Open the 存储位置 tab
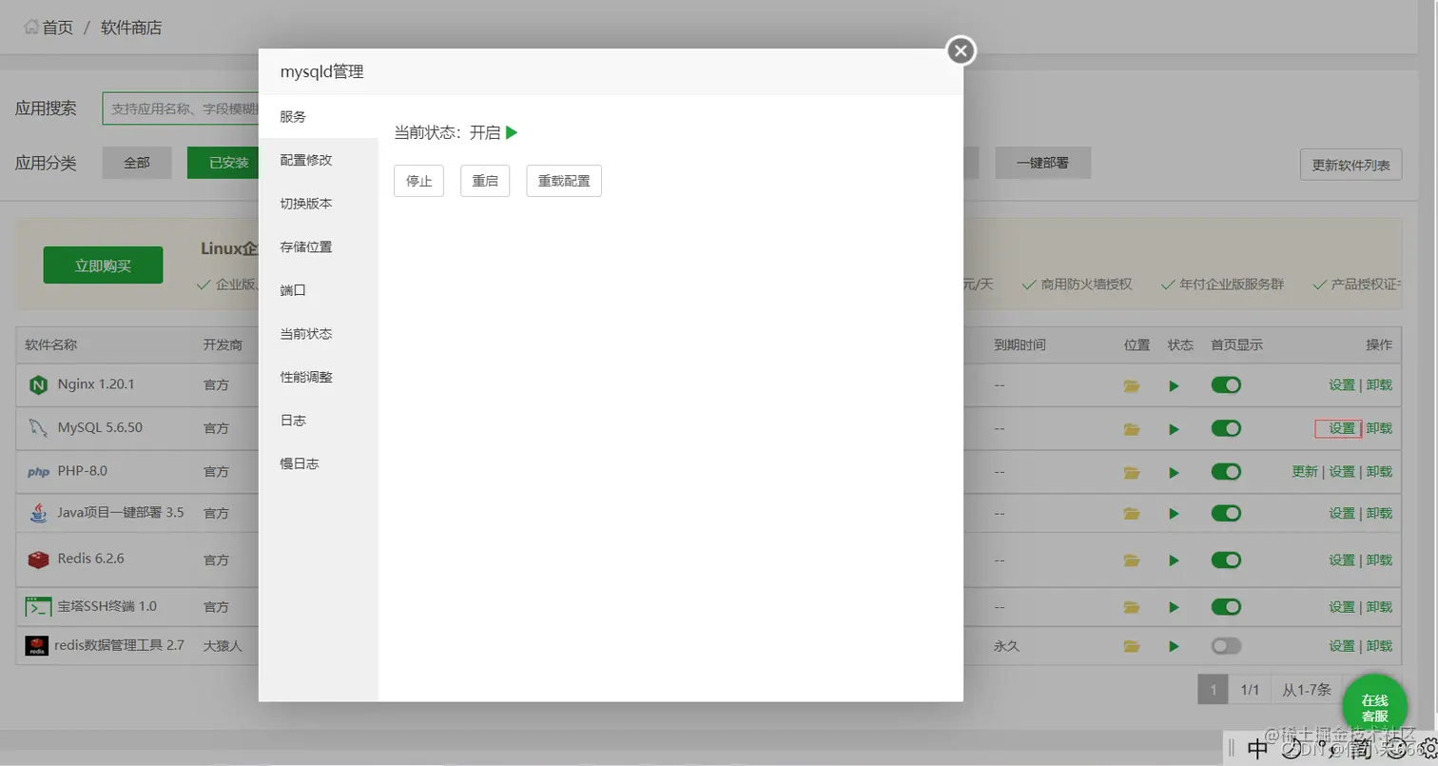 coord(319,246)
